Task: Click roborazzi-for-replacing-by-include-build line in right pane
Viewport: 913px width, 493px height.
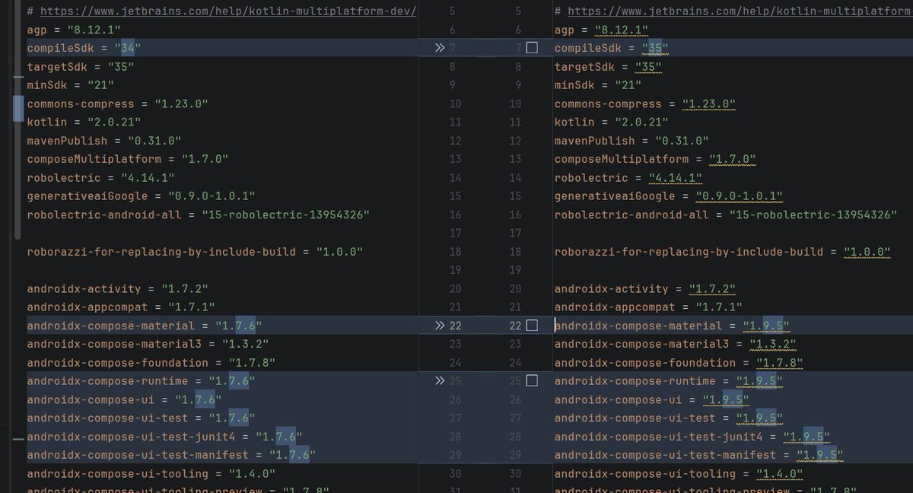Action: click(723, 252)
